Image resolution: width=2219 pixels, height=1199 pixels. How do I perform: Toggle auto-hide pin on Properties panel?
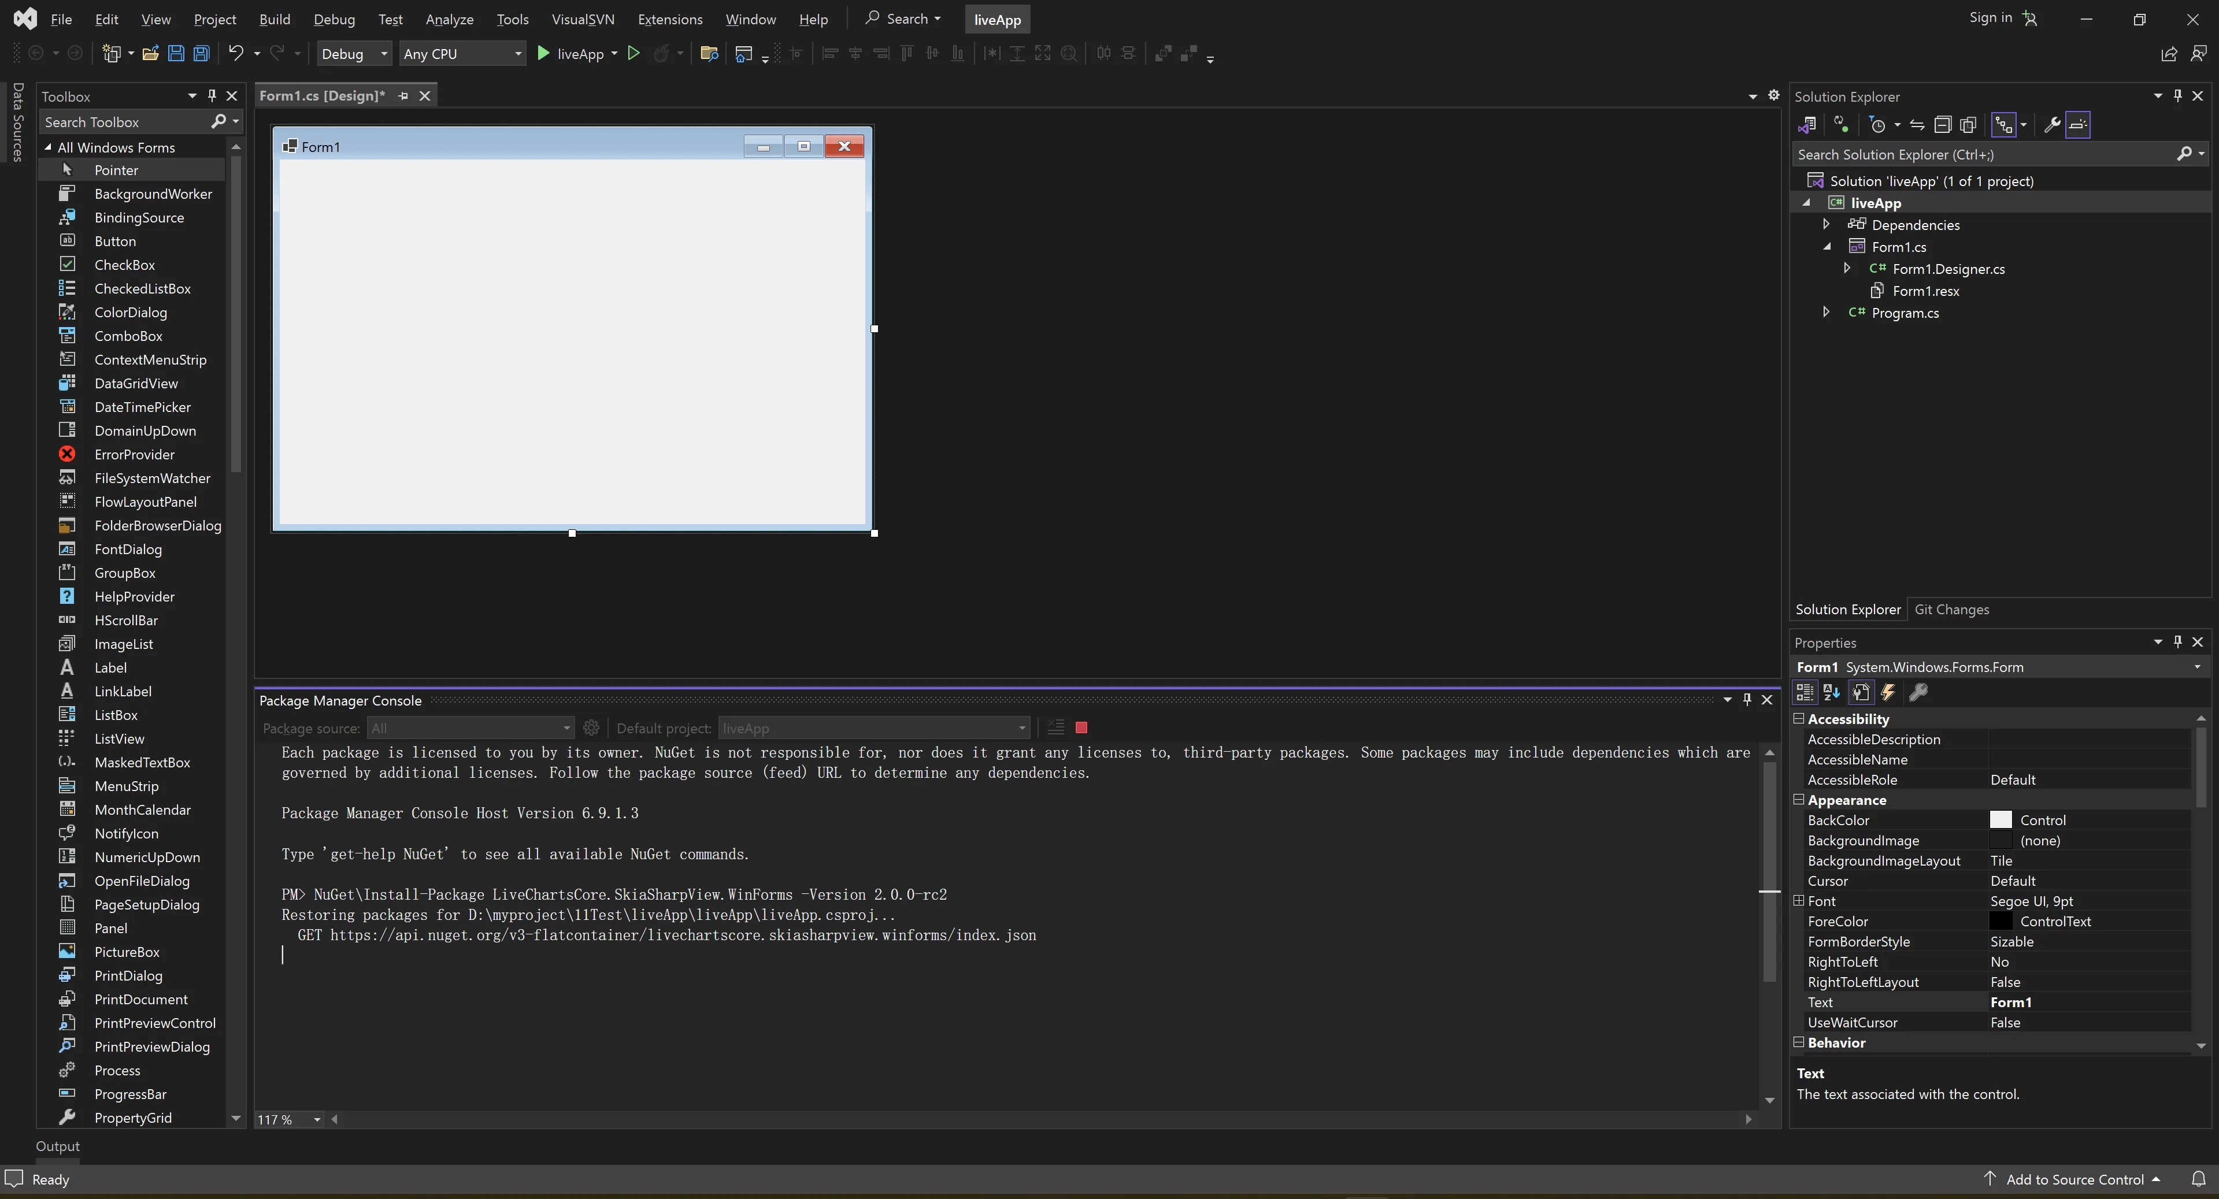coord(2177,642)
